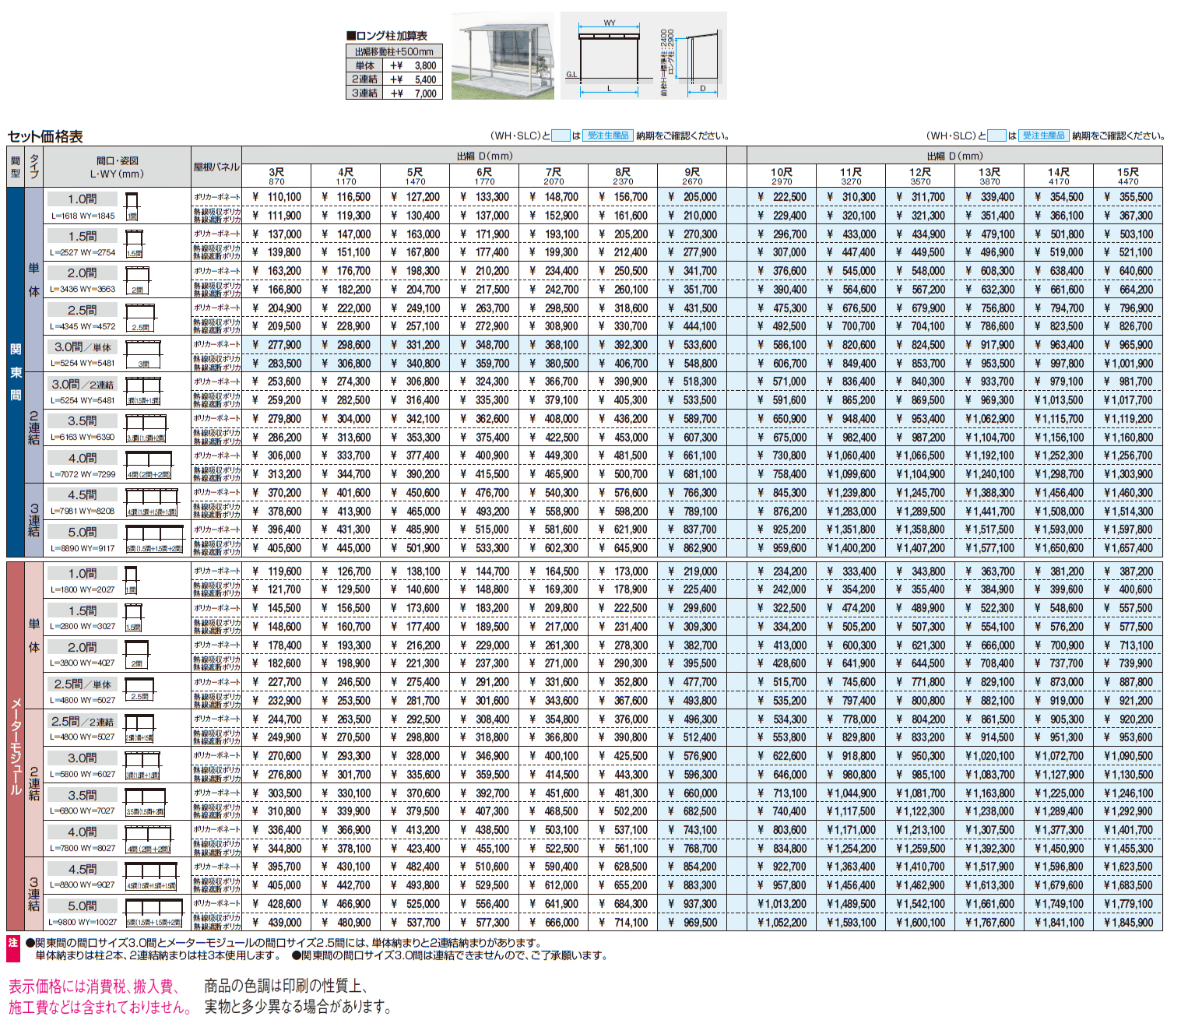This screenshot has width=1188, height=1027.
Task: Click the left blue-outlined color box beside (WH·SLC)
Action: 561,135
